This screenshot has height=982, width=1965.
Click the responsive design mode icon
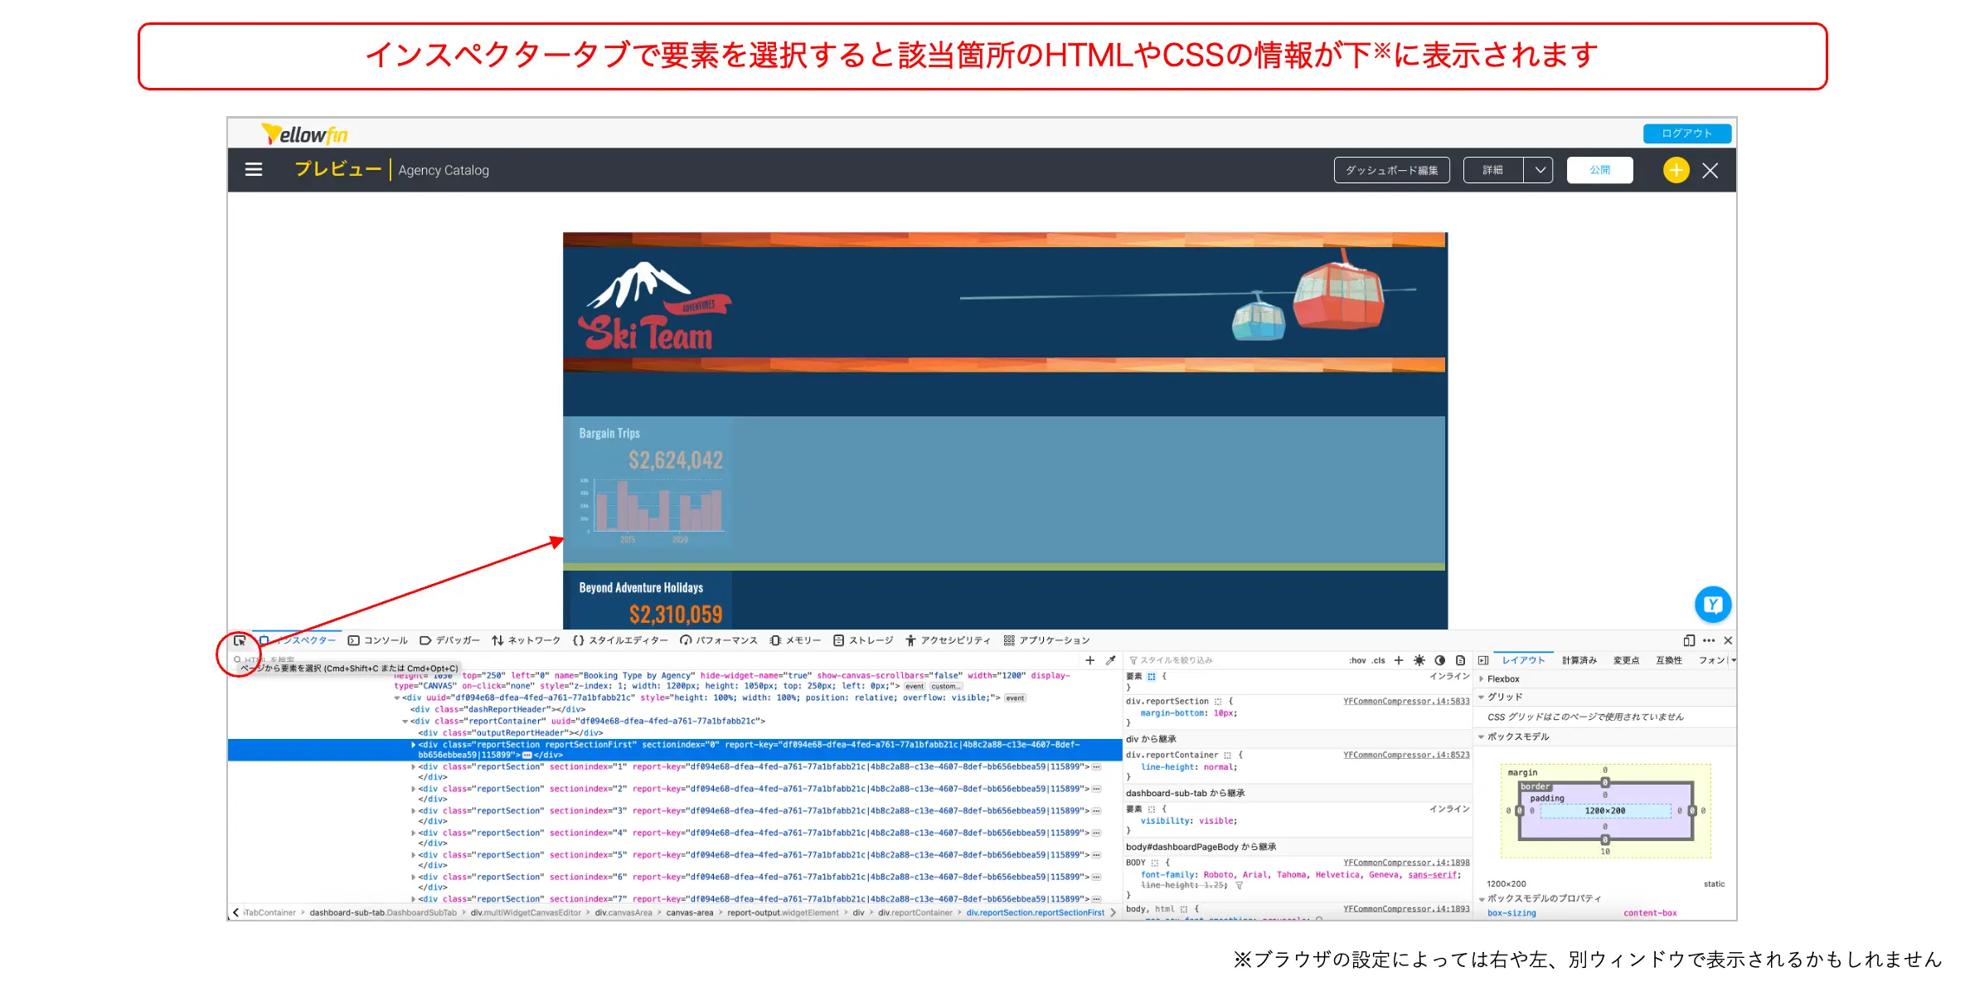[1689, 640]
